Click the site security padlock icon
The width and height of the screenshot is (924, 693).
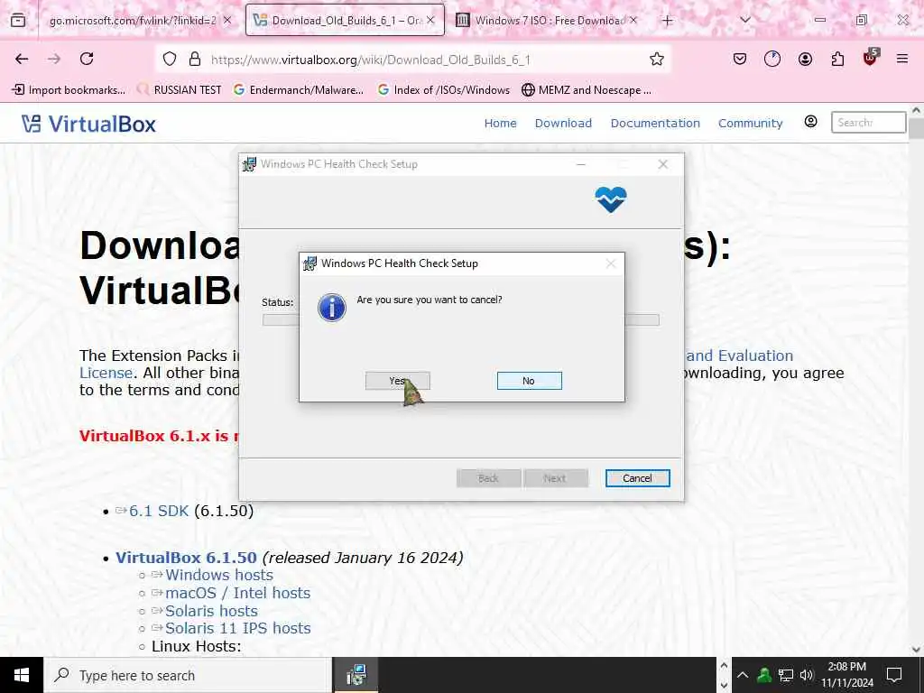click(x=195, y=59)
